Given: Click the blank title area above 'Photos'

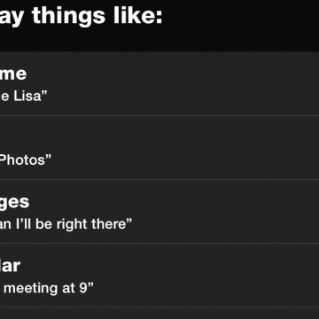Looking at the screenshot, I should coord(159,135).
